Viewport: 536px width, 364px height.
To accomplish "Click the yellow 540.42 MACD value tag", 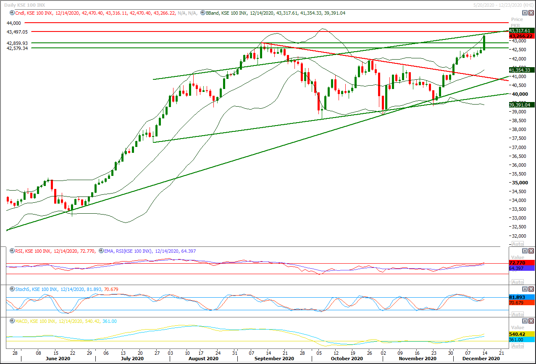I will (x=521, y=334).
